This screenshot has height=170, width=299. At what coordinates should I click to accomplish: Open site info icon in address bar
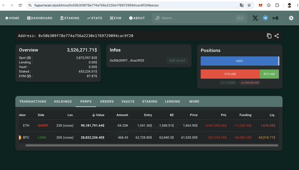(30, 5)
